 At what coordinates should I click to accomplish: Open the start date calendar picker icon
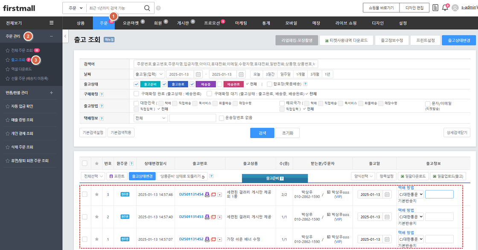point(198,74)
